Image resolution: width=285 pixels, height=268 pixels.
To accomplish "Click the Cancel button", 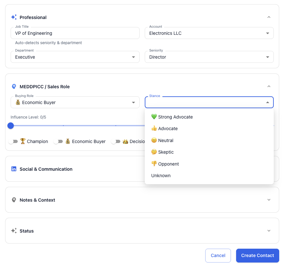I will [218, 255].
